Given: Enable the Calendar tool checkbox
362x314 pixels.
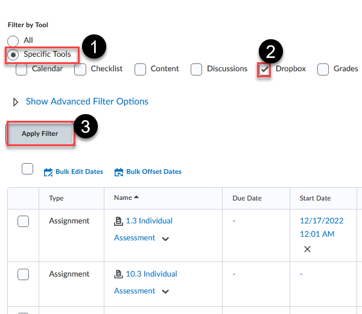Looking at the screenshot, I should point(22,69).
